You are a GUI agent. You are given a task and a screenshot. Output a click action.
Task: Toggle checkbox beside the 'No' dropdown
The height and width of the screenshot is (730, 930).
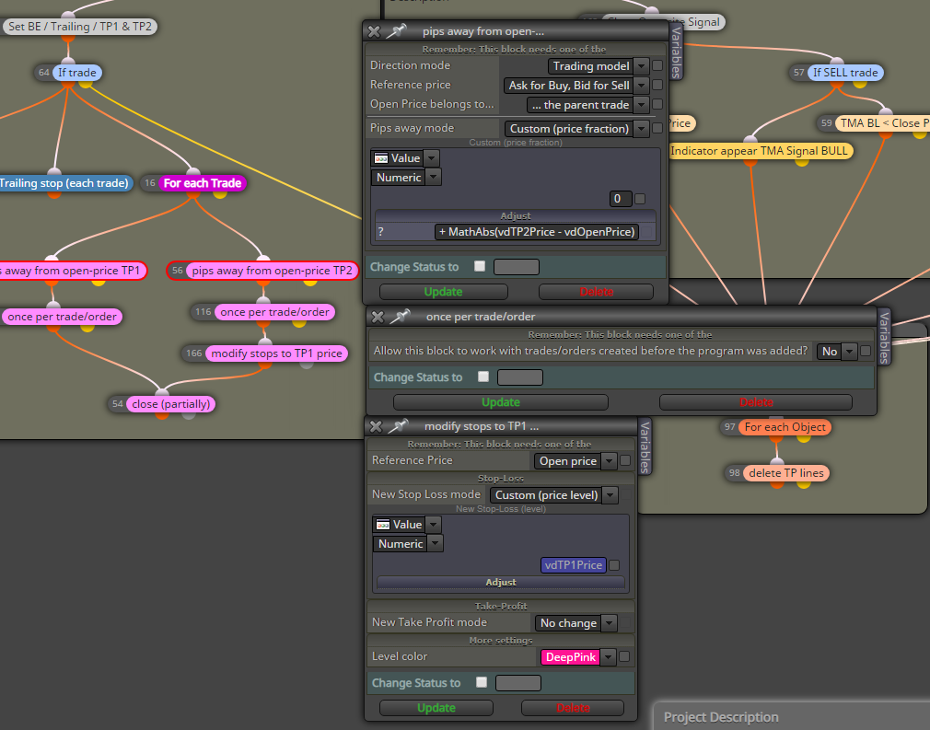click(x=866, y=351)
